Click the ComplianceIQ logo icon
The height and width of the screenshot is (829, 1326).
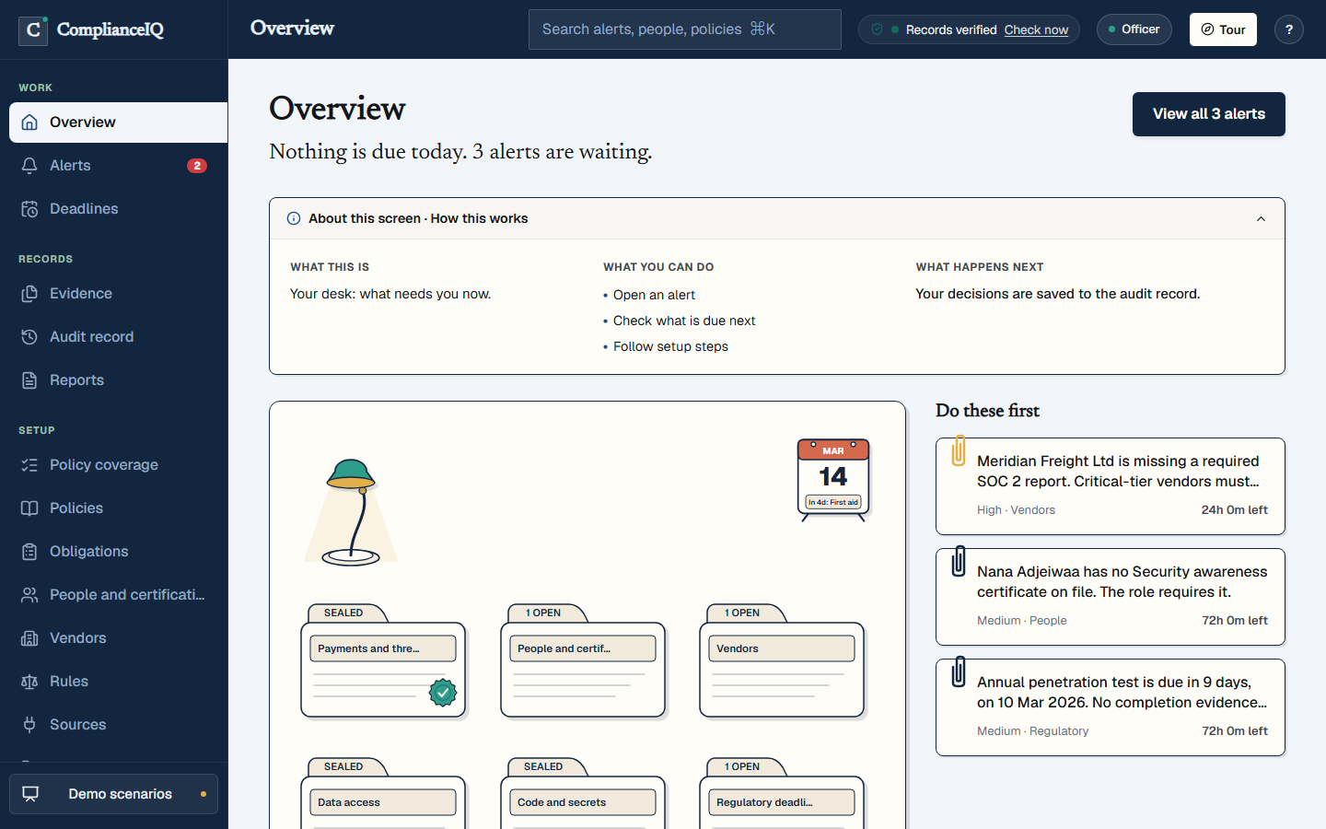[x=33, y=29]
